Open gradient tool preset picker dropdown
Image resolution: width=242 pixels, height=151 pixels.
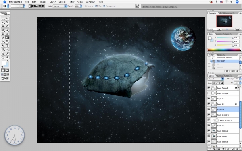[x=8, y=6]
